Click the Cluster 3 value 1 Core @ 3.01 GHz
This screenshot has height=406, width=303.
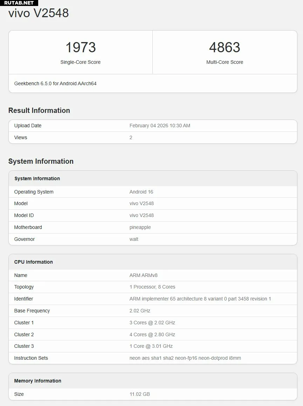tap(151, 346)
